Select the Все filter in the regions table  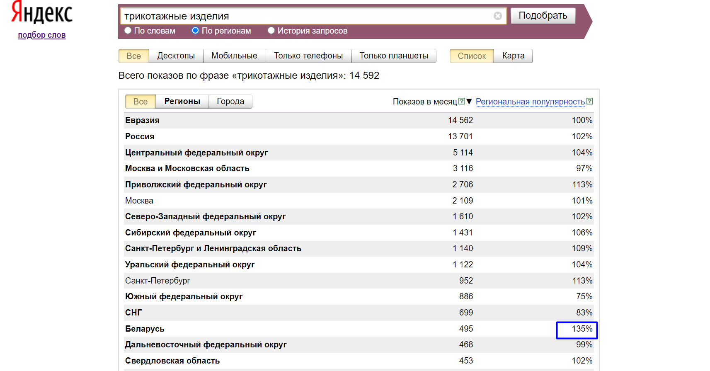point(141,102)
